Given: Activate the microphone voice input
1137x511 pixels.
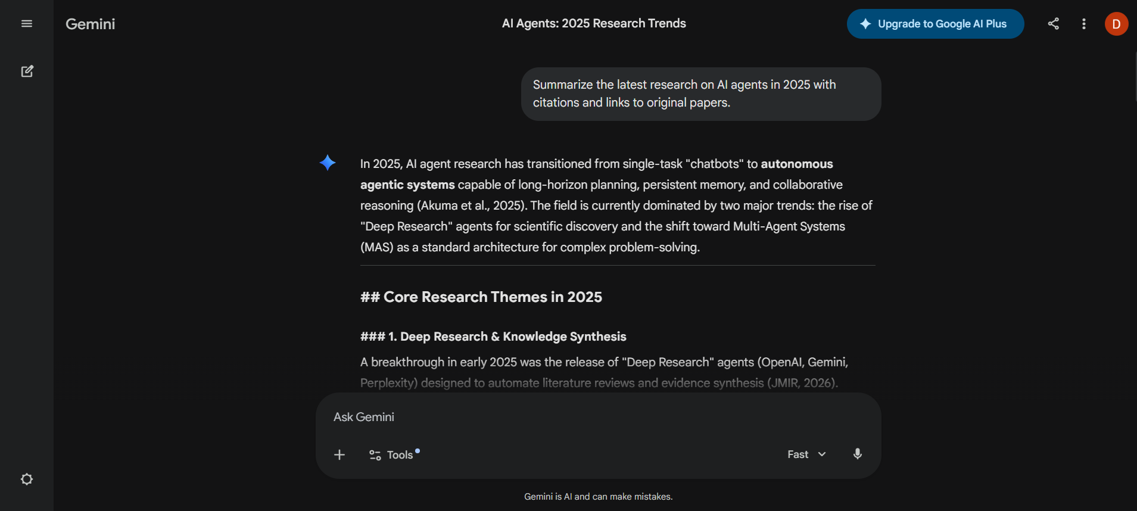Looking at the screenshot, I should [x=857, y=454].
